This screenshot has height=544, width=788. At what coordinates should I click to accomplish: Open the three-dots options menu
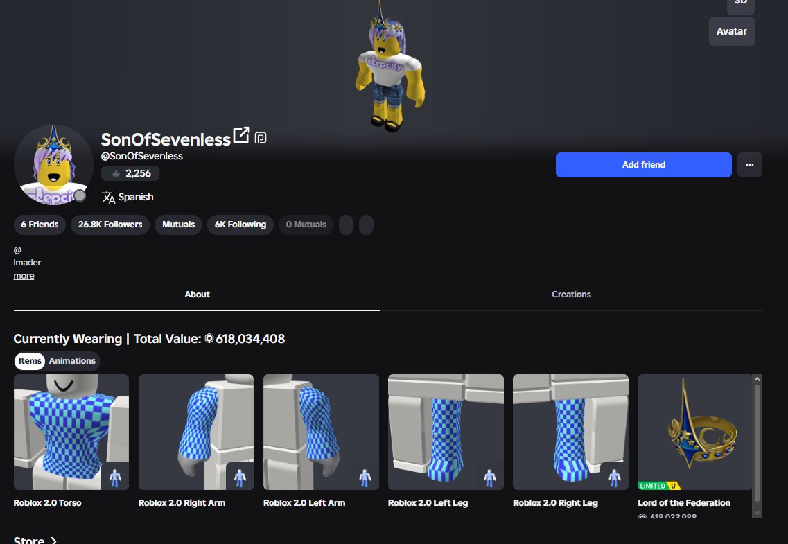(x=749, y=165)
